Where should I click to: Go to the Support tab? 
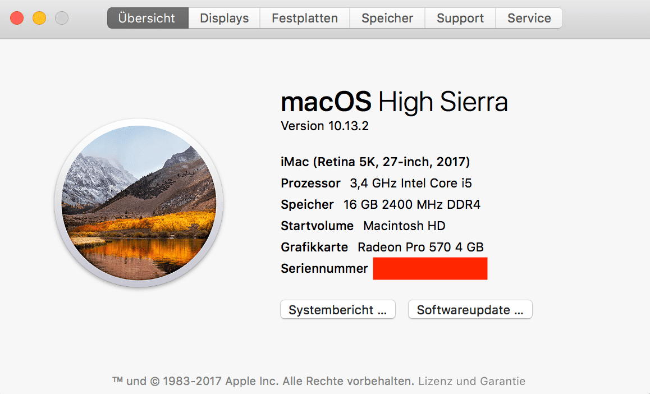click(460, 18)
